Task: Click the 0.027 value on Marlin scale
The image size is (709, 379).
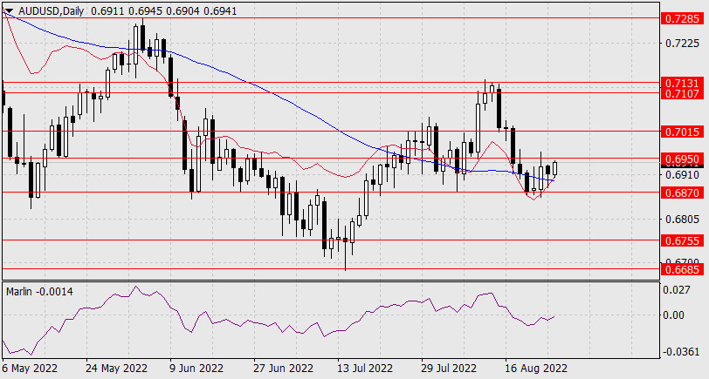Action: [674, 290]
